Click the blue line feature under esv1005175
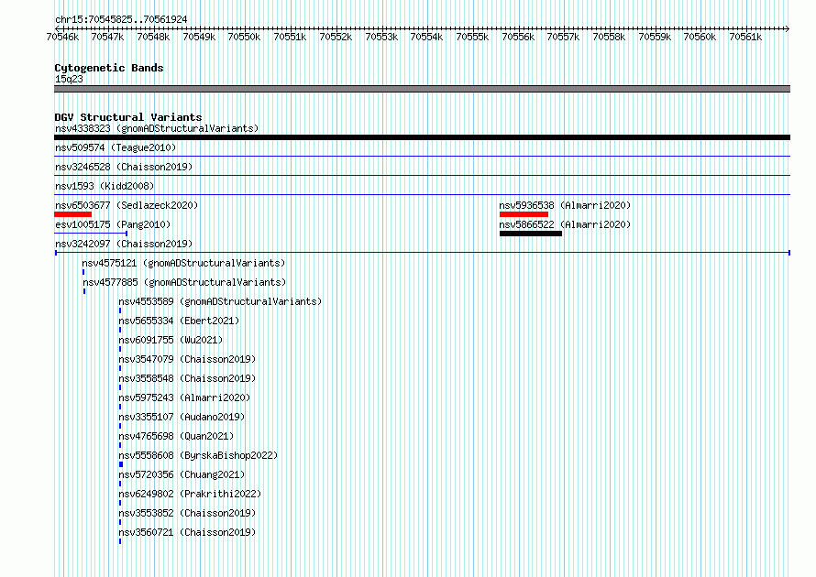Viewport: 816px width, 577px height. pyautogui.click(x=91, y=234)
